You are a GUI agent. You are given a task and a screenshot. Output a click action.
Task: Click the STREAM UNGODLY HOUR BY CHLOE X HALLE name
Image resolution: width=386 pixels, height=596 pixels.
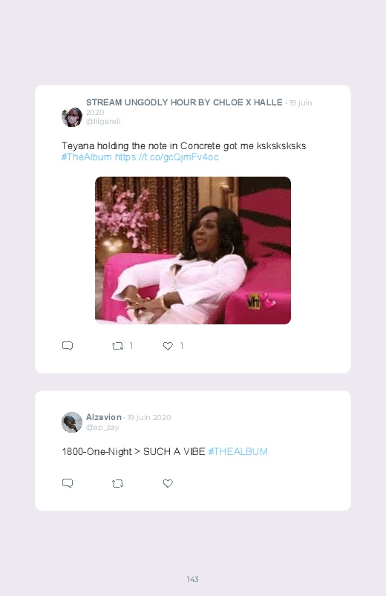point(184,102)
